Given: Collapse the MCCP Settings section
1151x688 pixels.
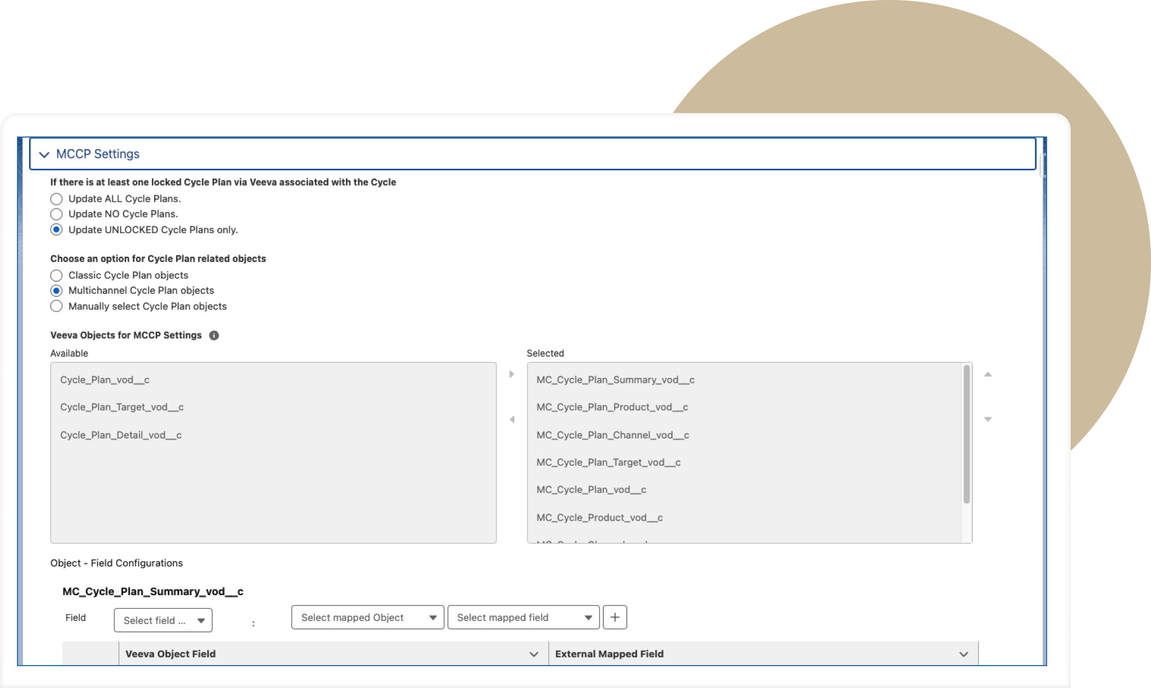Looking at the screenshot, I should [44, 155].
